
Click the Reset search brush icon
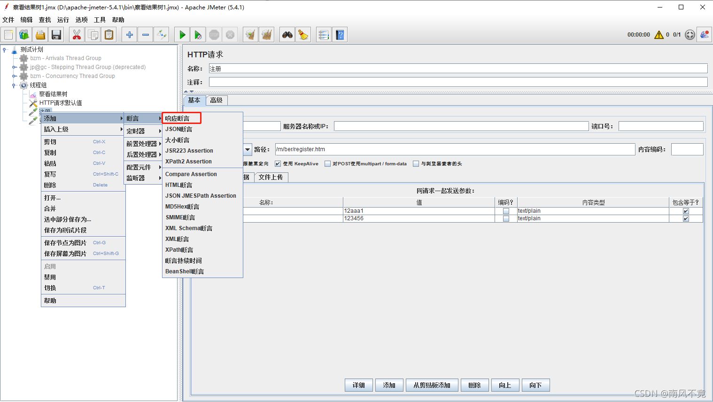303,35
